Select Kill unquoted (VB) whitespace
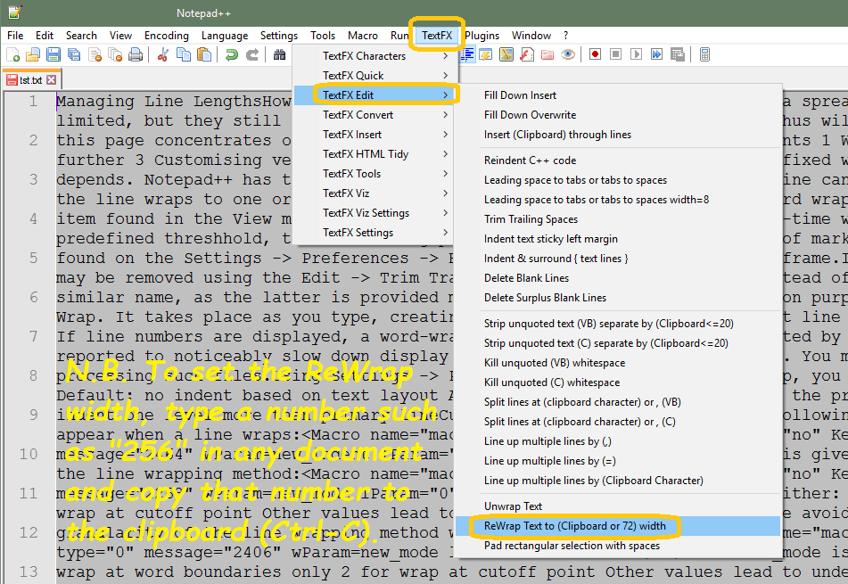Screen dimensions: 848x584 (x=618, y=363)
